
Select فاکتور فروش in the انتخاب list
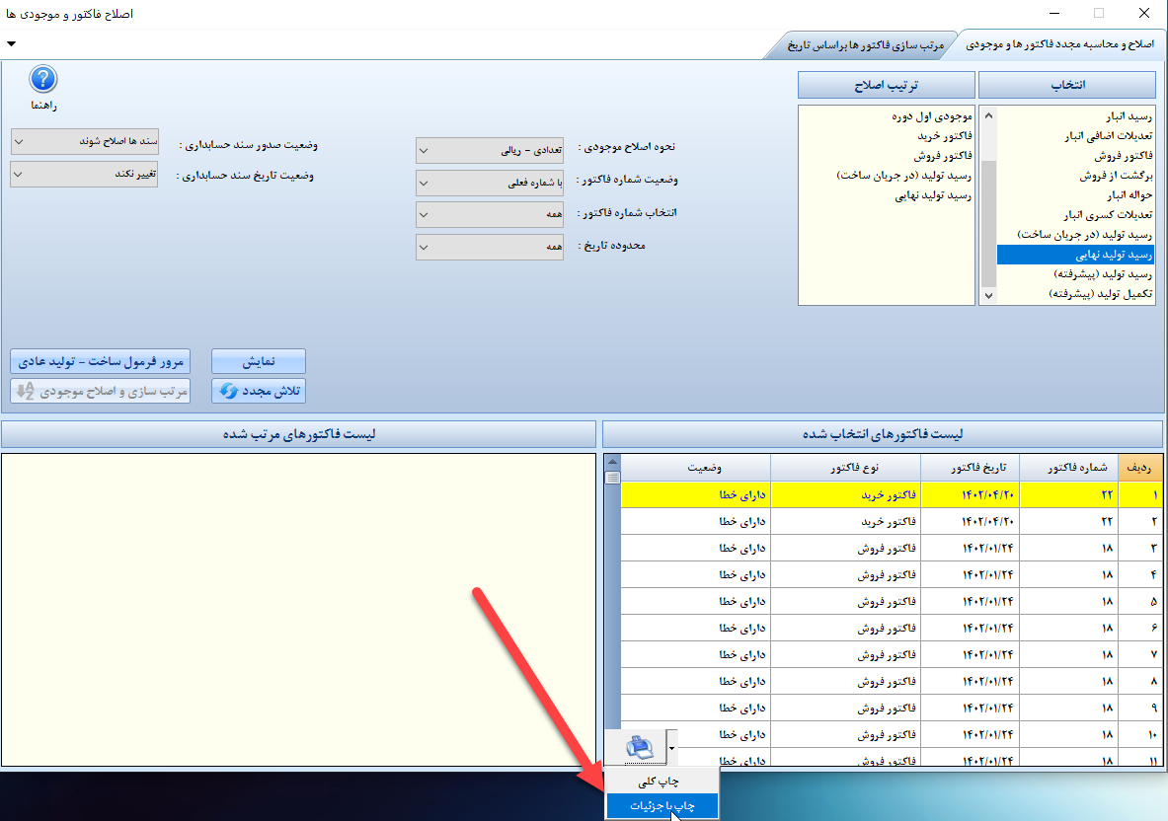click(1075, 156)
